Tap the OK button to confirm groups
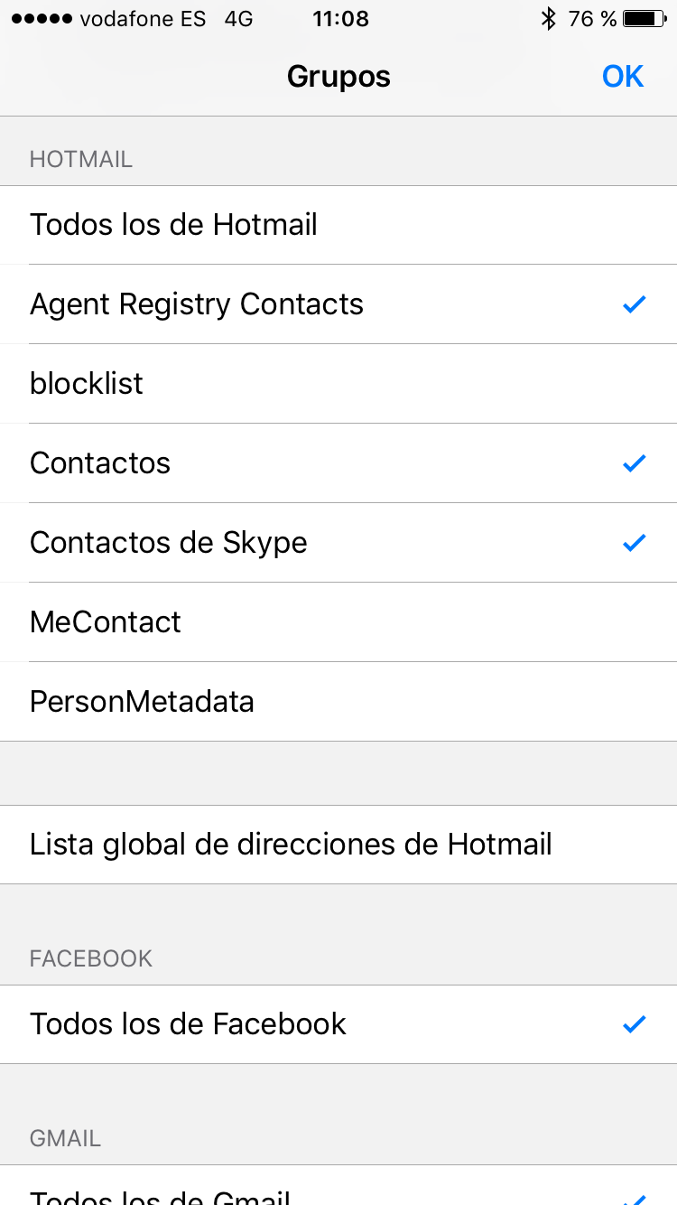Image resolution: width=677 pixels, height=1205 pixels. 623,77
